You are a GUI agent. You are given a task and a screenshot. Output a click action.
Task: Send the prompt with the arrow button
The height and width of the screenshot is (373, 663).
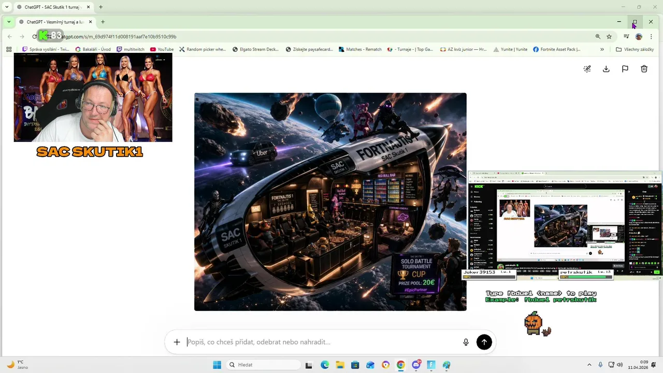pos(484,342)
